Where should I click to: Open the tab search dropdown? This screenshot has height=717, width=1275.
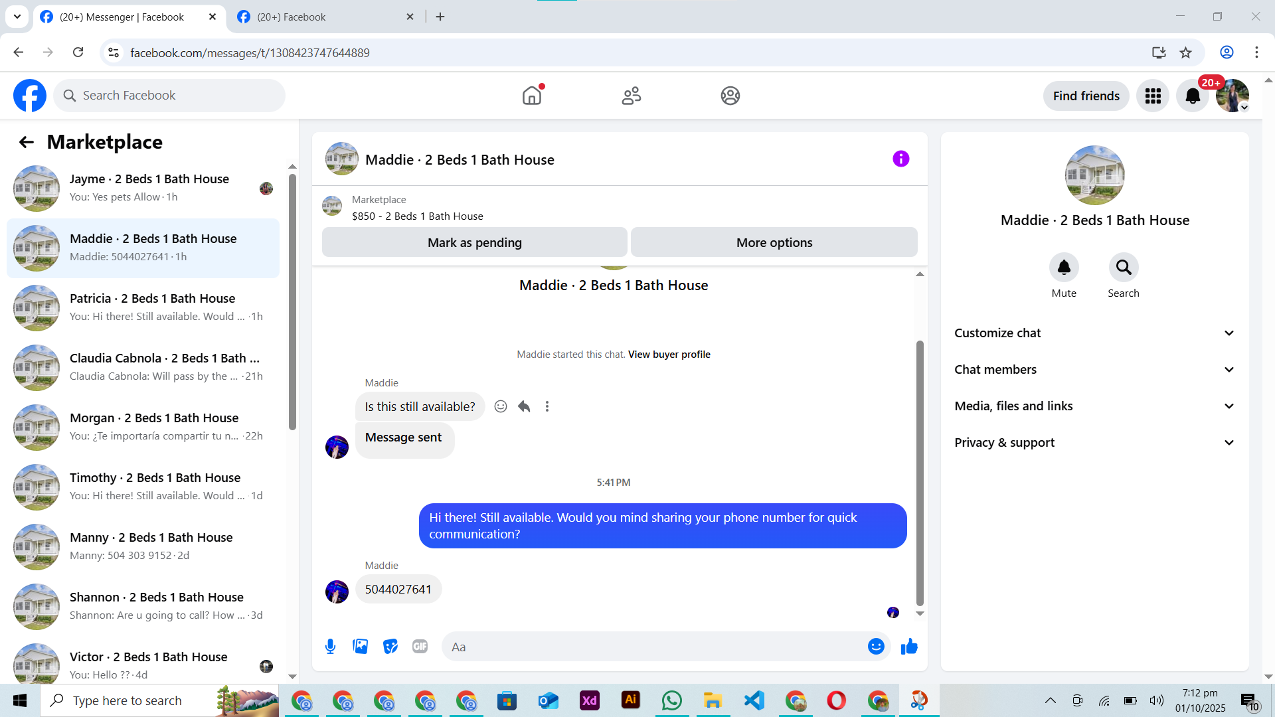(x=17, y=17)
